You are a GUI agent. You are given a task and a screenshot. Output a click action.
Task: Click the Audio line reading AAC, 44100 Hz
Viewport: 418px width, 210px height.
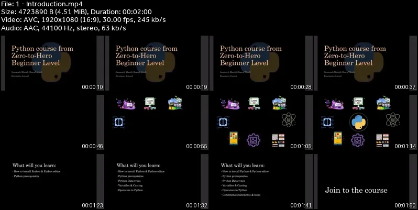point(63,28)
